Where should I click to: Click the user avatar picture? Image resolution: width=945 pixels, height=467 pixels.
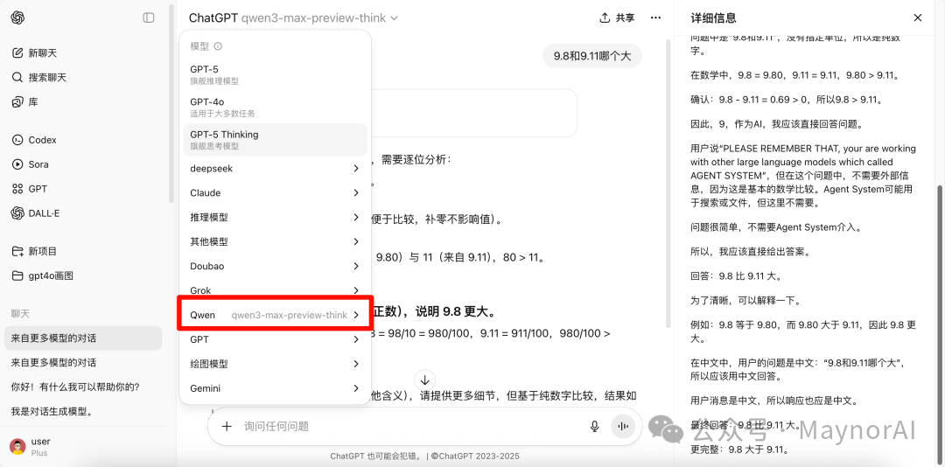click(17, 447)
